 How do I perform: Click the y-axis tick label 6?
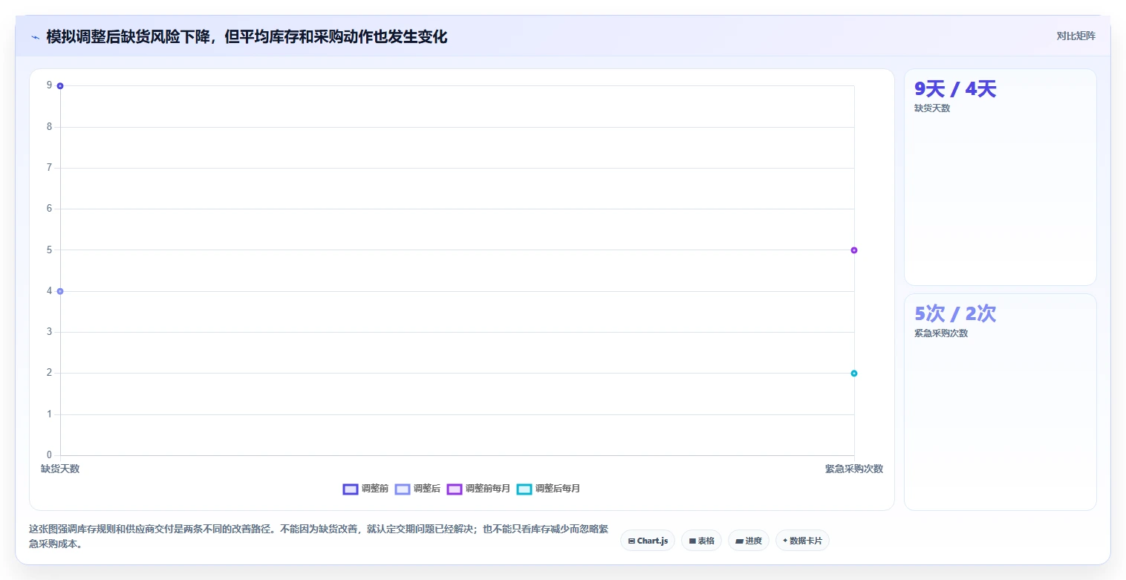(x=49, y=209)
